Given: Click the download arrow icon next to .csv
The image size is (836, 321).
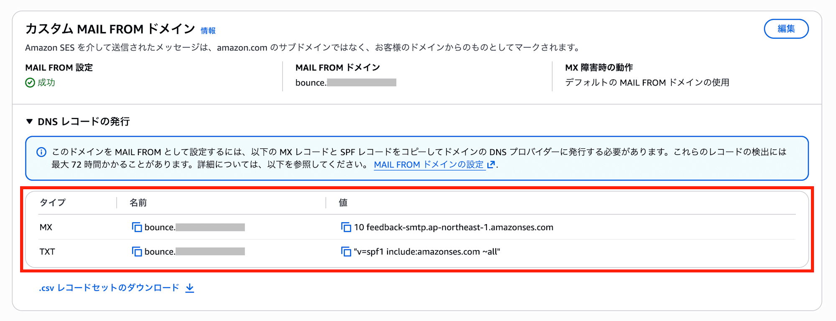Looking at the screenshot, I should 190,288.
